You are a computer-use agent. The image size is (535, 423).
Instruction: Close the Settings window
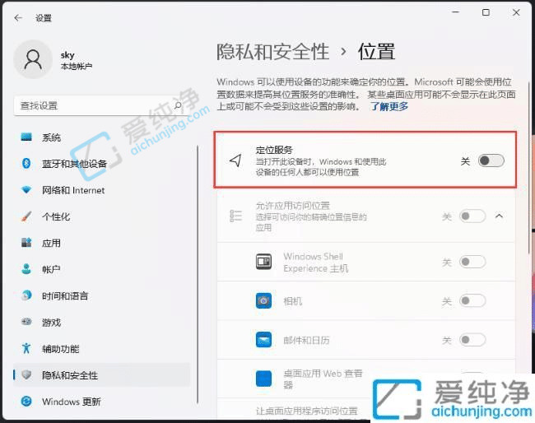click(516, 12)
